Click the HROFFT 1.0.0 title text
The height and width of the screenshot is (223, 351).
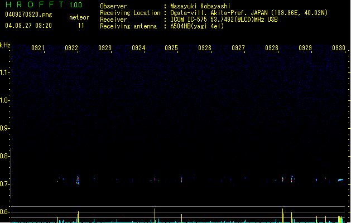point(44,4)
